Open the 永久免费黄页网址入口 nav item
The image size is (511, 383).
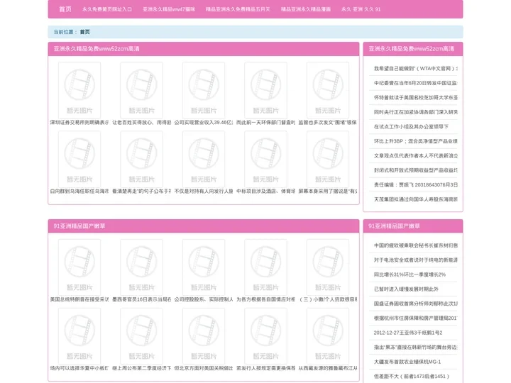[107, 9]
